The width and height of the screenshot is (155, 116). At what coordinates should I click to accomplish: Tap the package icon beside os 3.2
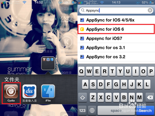tap(82, 57)
